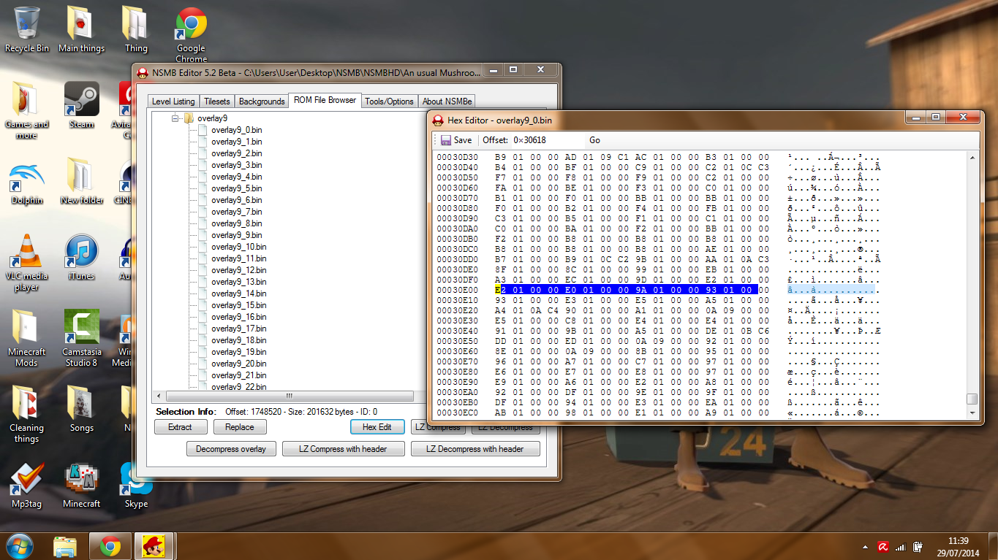Click LZ Compress with header button
The height and width of the screenshot is (560, 998).
pyautogui.click(x=343, y=449)
